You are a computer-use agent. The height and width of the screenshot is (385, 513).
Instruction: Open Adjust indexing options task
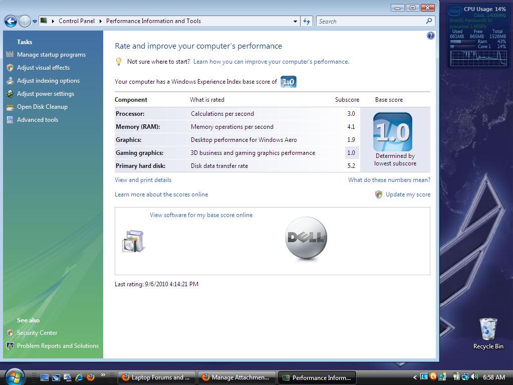(x=49, y=81)
